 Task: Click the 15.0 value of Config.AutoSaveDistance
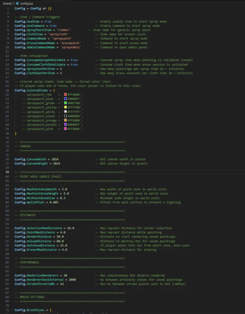[64, 245]
